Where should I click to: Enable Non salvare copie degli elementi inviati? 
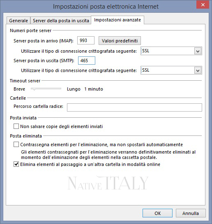pos(16,126)
